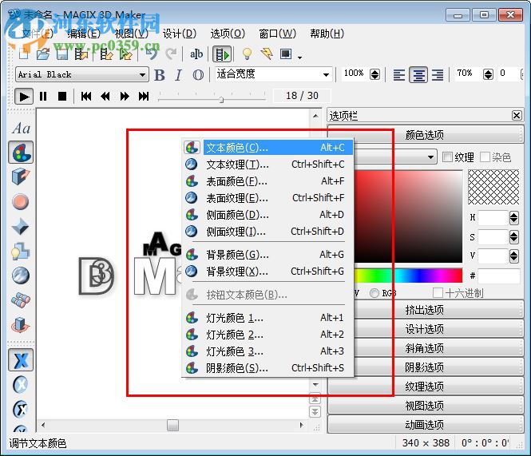Enable the 十六进制 checkbox

coord(438,293)
